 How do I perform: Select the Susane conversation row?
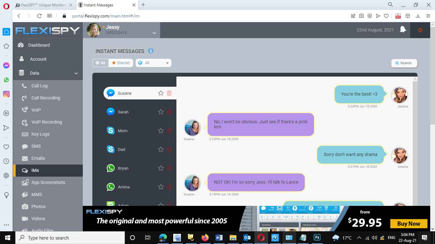(x=140, y=93)
